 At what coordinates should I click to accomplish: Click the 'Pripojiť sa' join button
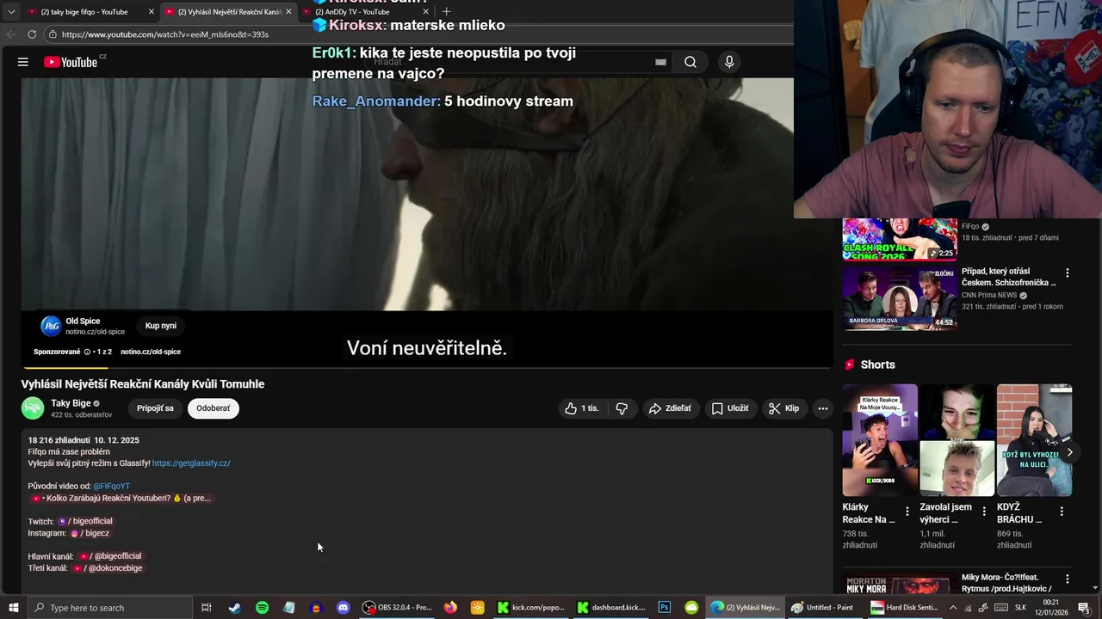(x=155, y=408)
